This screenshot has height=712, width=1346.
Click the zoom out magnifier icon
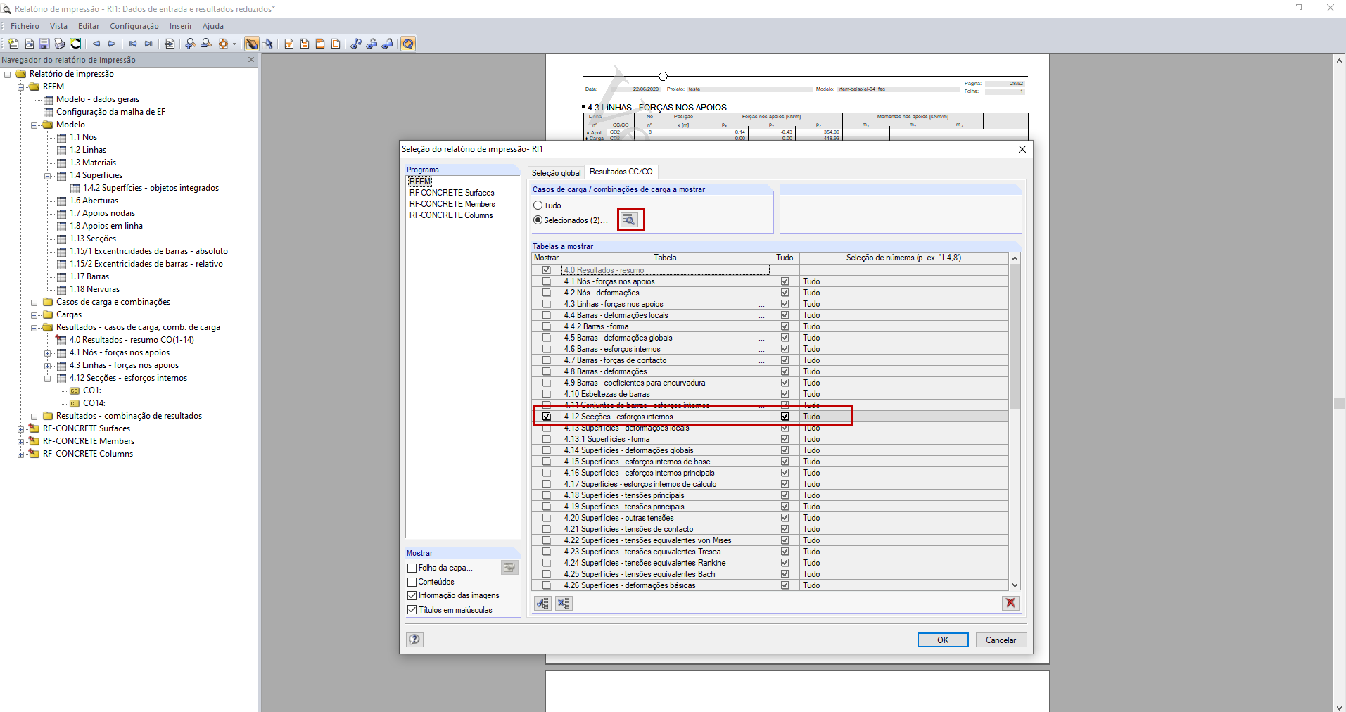tap(206, 44)
